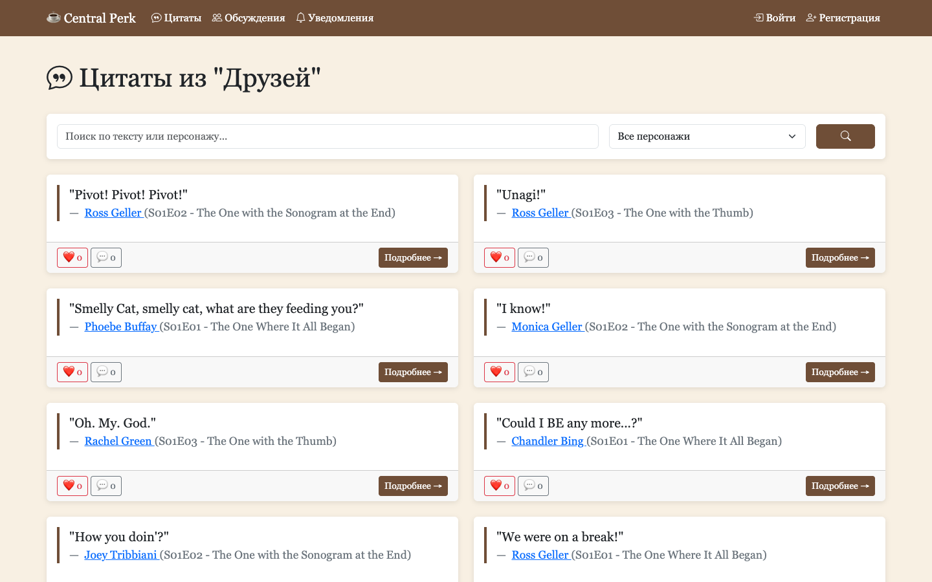Like the "I know!" quote
932x582 pixels.
coord(500,372)
